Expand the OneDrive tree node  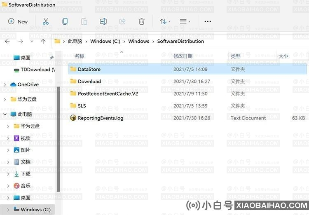click(x=5, y=84)
